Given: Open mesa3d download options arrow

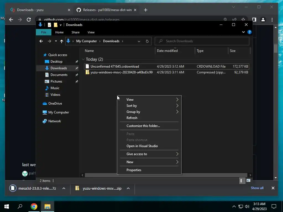Looking at the screenshot, I should 64,188.
